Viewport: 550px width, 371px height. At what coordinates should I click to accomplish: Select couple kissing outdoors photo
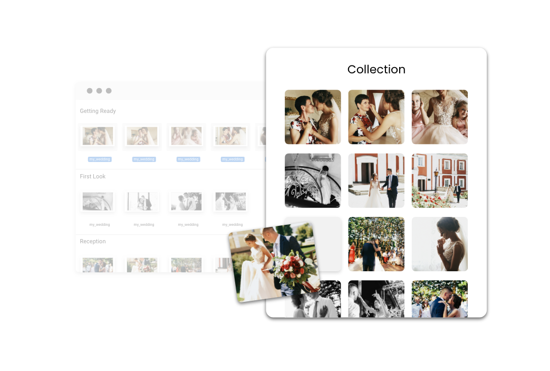(439, 299)
